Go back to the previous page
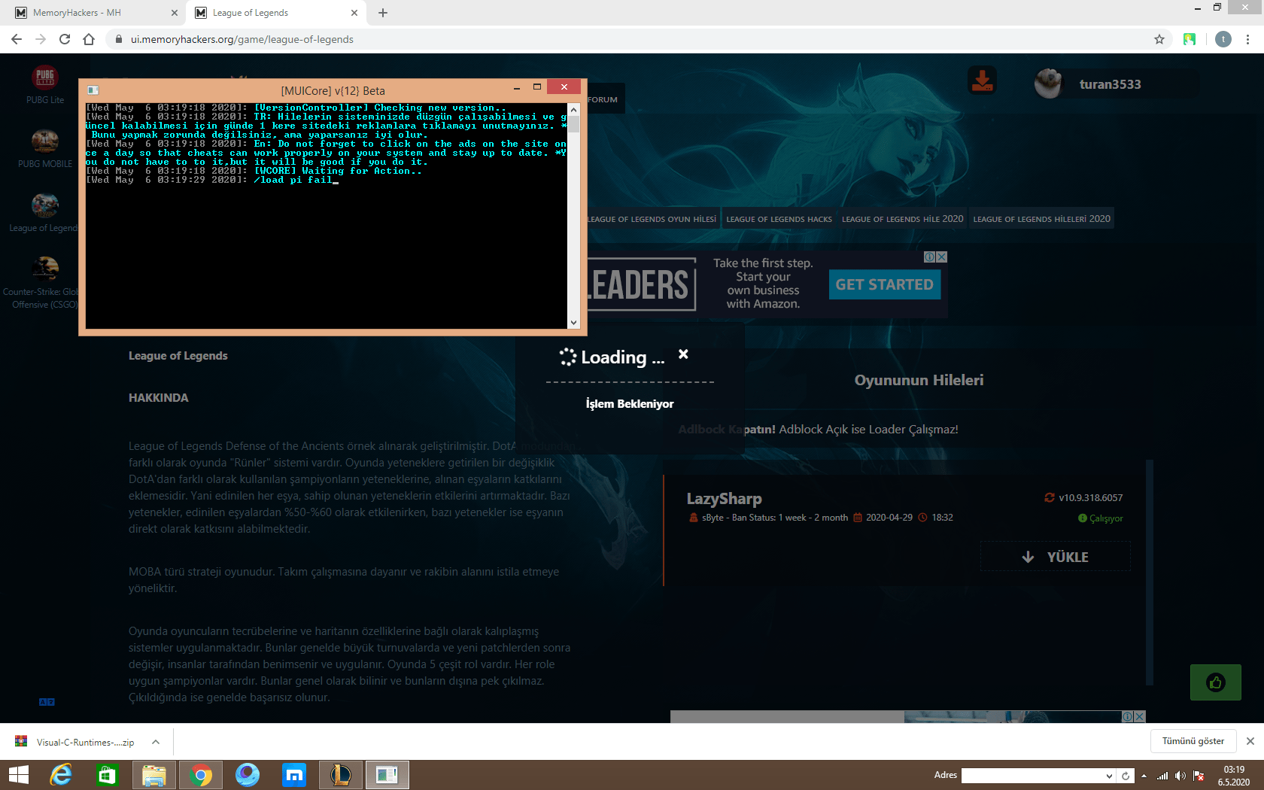Image resolution: width=1264 pixels, height=790 pixels. coord(17,39)
